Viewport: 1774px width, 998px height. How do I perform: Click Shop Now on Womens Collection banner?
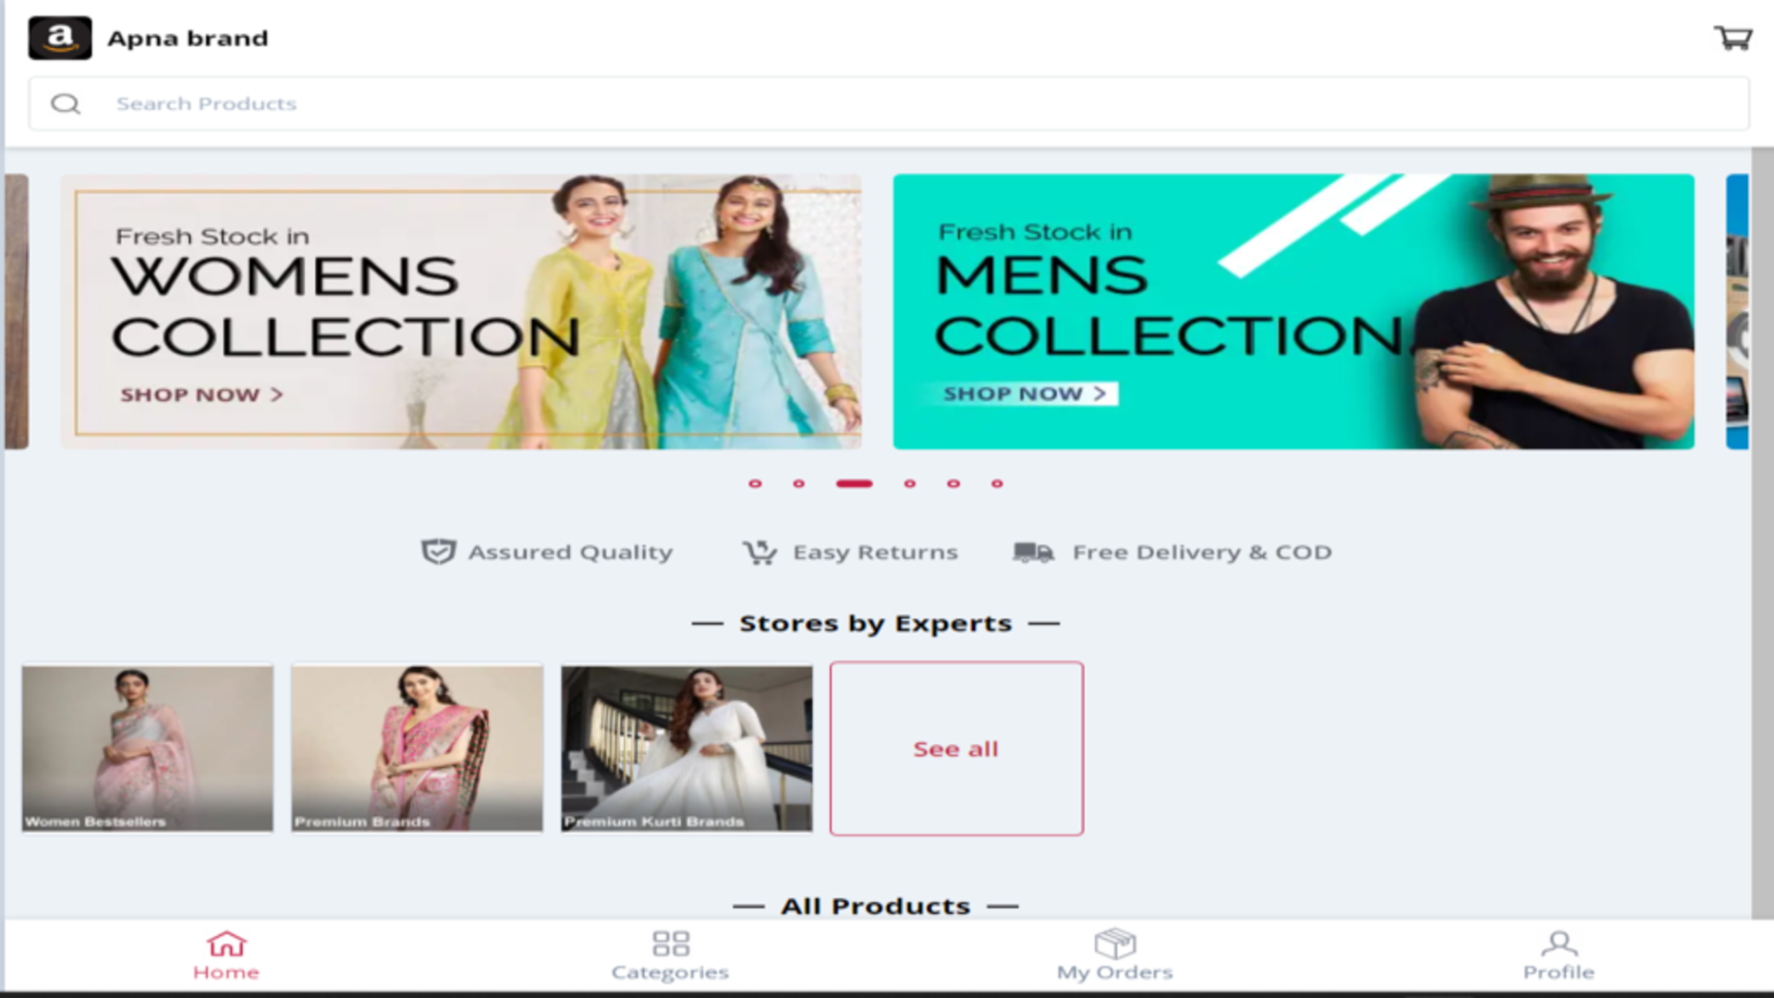(197, 395)
